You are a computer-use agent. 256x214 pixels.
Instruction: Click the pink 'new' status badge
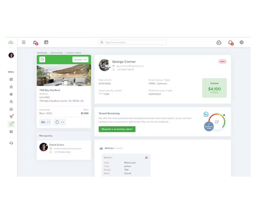[x=223, y=62]
